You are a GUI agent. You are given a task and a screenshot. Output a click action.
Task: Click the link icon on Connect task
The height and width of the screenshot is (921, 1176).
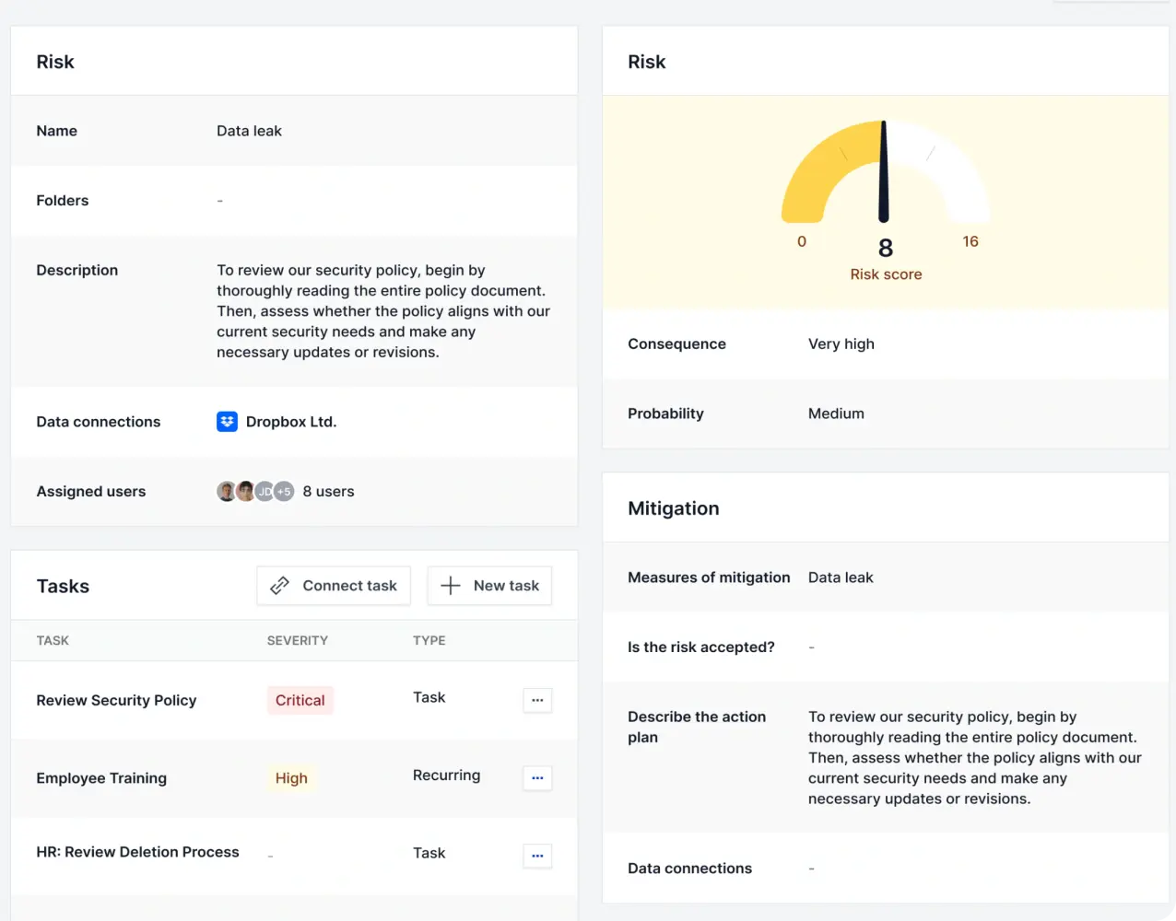click(279, 586)
